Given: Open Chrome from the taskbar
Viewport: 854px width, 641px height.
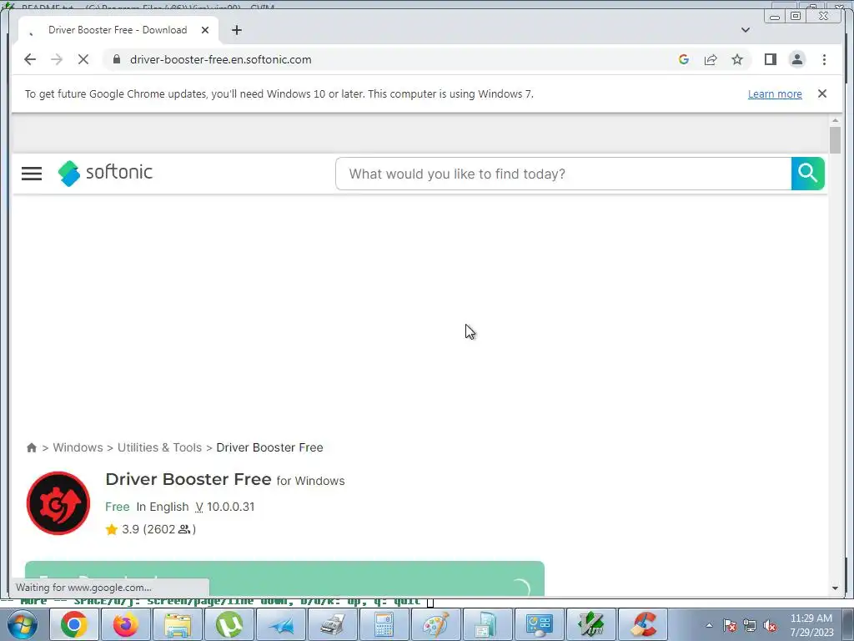Looking at the screenshot, I should [74, 624].
